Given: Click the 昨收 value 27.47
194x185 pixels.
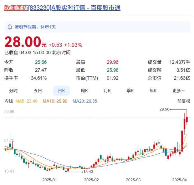Looking at the screenshot, I should pos(41,70).
